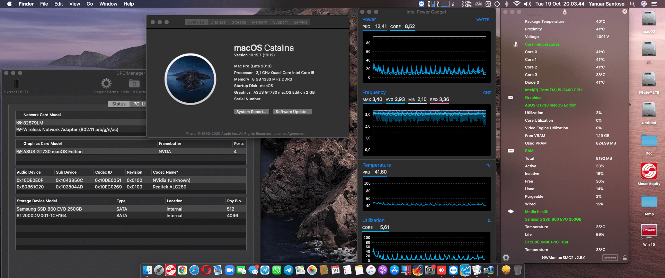Select the Overview tab in About This Mac
Screen dimensions: 665x278
point(196,22)
